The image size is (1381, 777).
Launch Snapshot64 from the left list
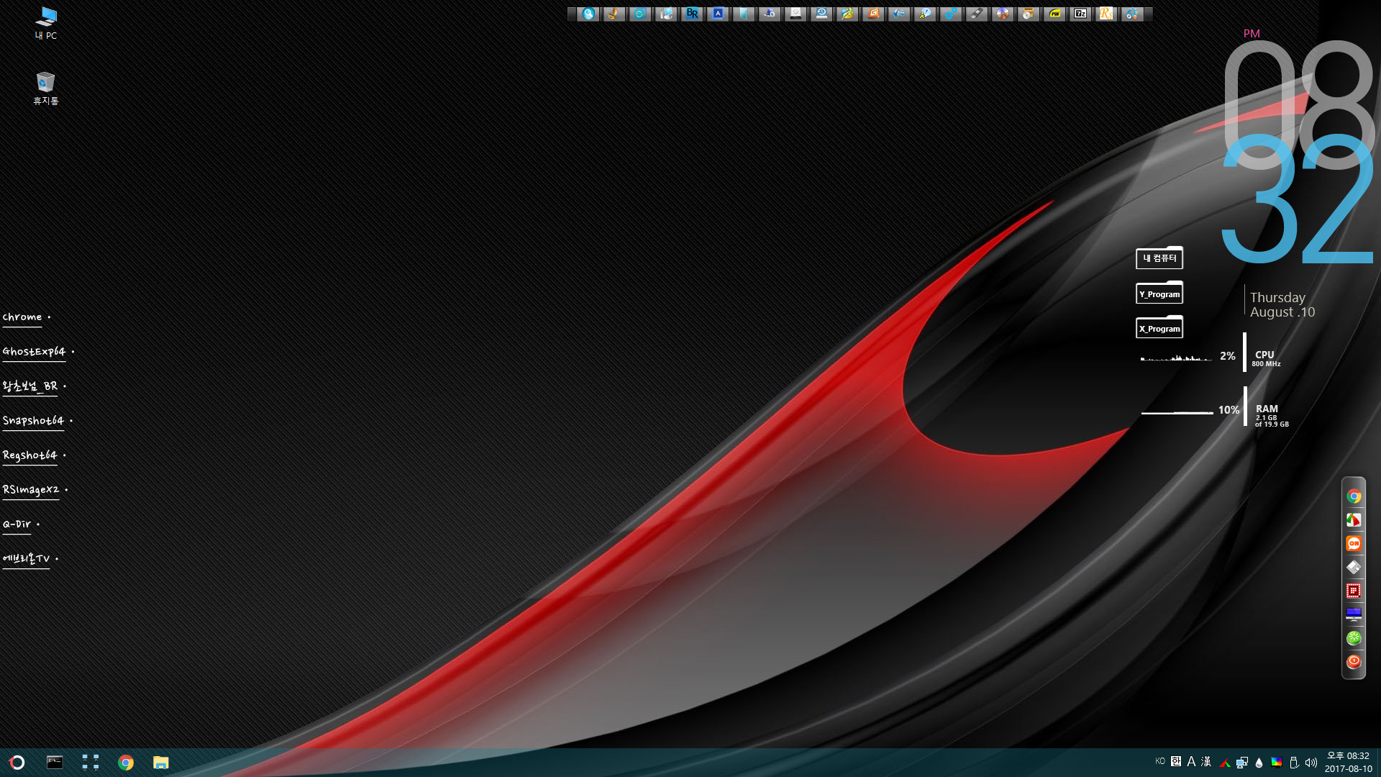(x=34, y=421)
